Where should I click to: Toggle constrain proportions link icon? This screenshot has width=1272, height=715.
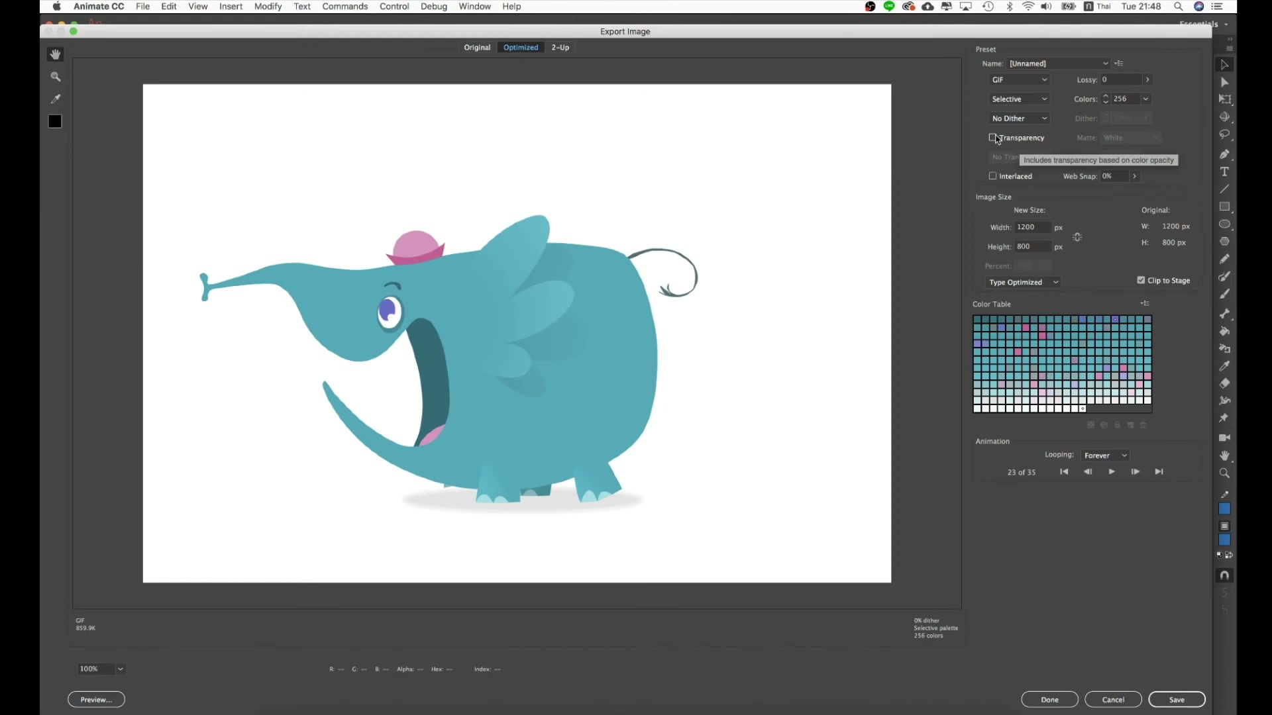[1078, 237]
